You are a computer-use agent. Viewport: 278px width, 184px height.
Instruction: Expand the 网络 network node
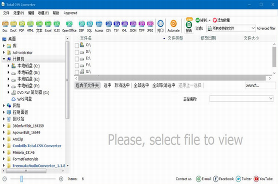click(x=4, y=105)
